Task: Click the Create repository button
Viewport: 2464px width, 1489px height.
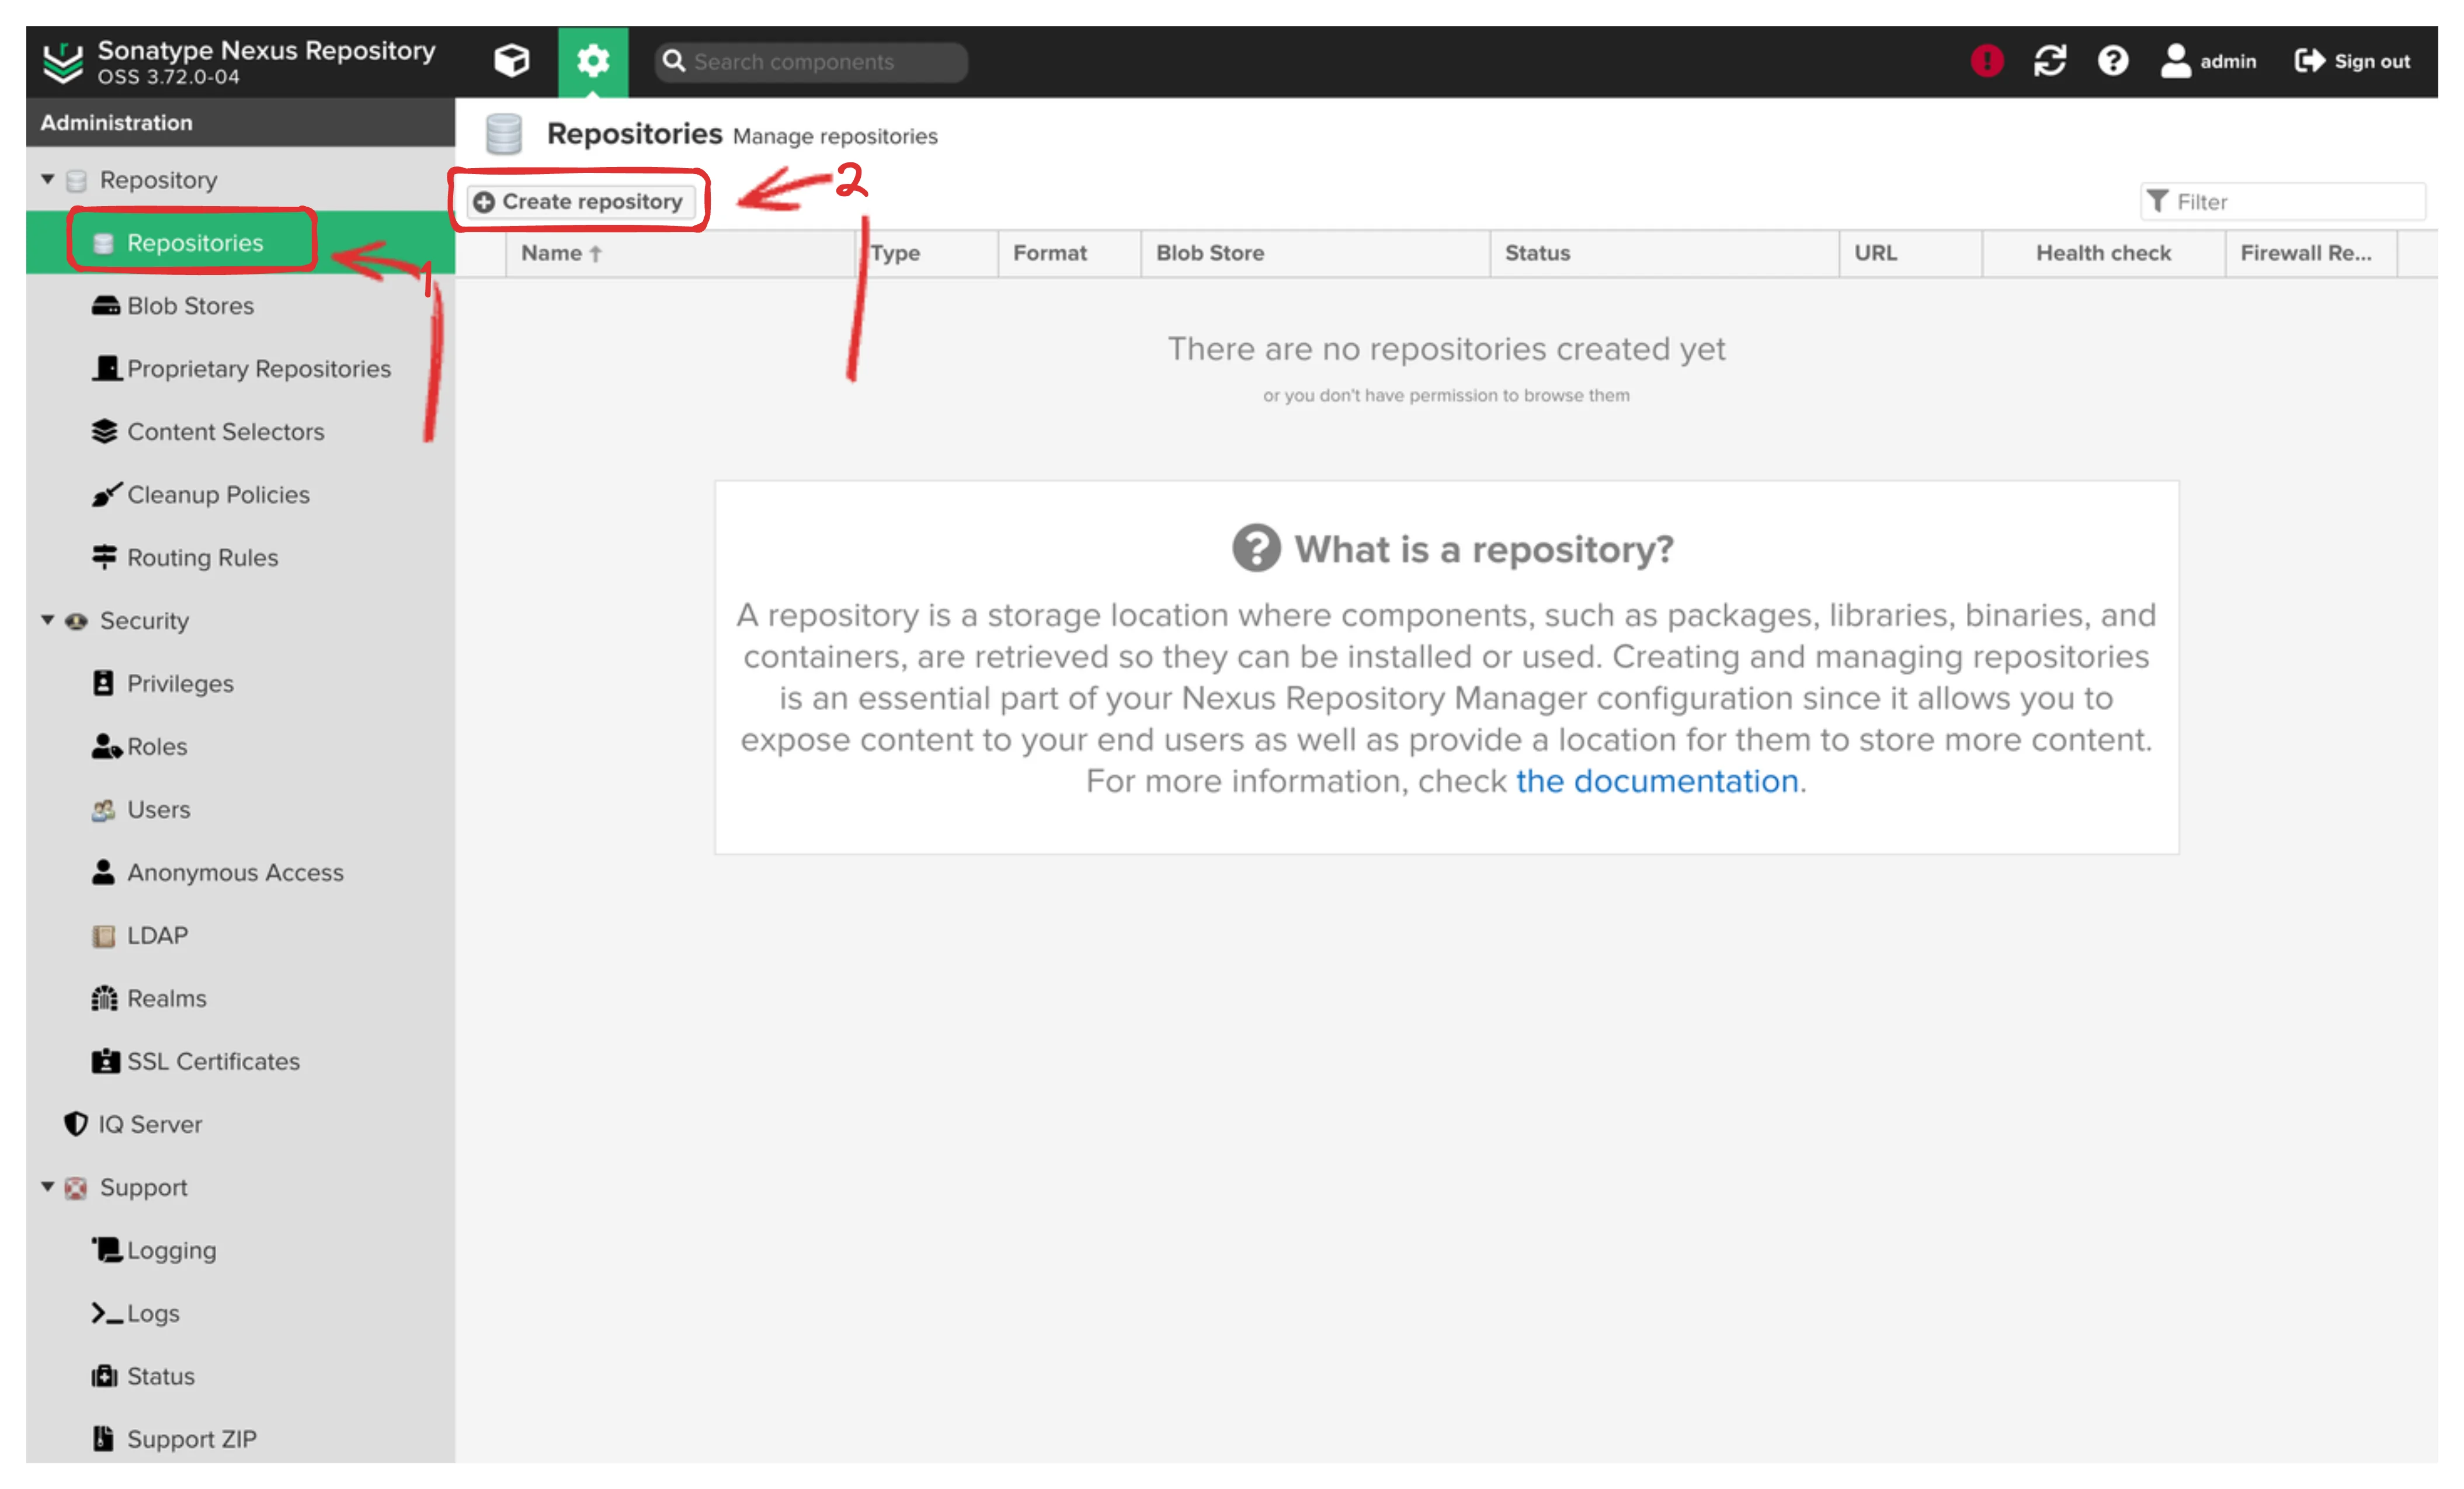Action: [580, 202]
